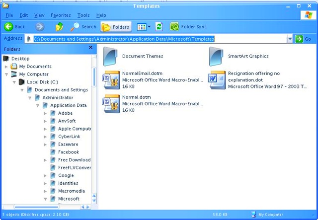Click the NormalEmail.dotm file name
This screenshot has height=220, width=318.
[142, 73]
